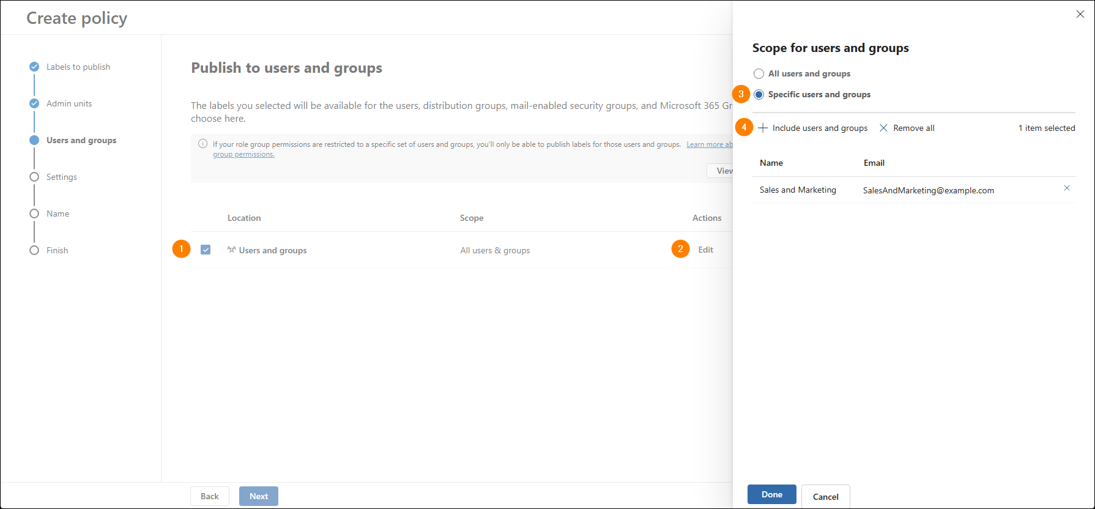1095x509 pixels.
Task: Uncheck the Users and groups location checkbox
Action: click(x=206, y=250)
